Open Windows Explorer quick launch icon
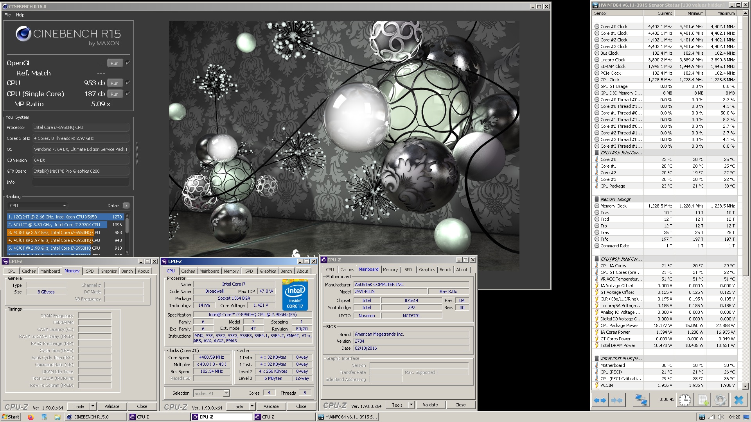Image resolution: width=751 pixels, height=422 pixels. click(57, 417)
